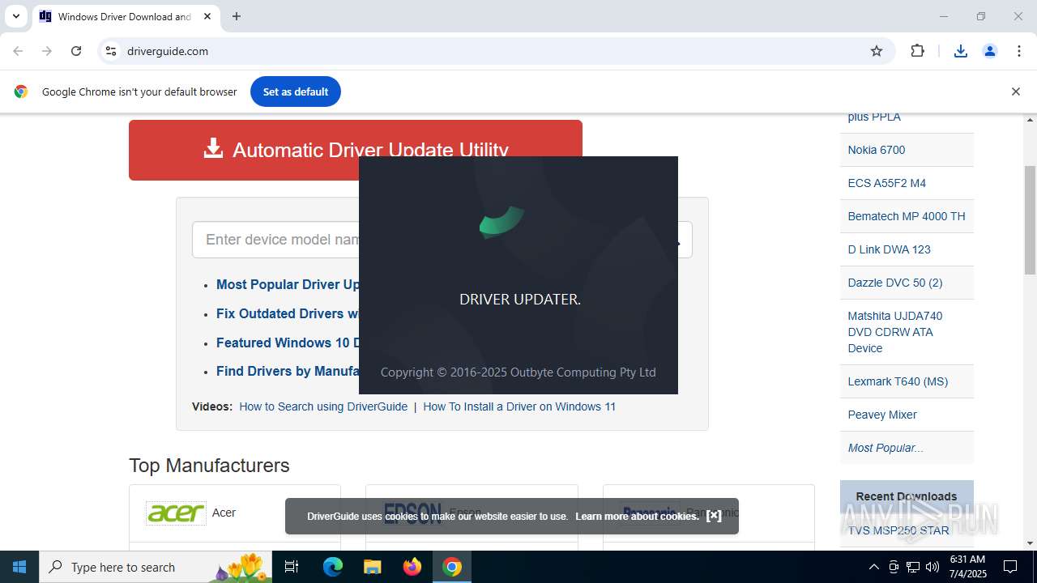Open the site information icon in the address bar
This screenshot has width=1037, height=583.
pos(111,51)
